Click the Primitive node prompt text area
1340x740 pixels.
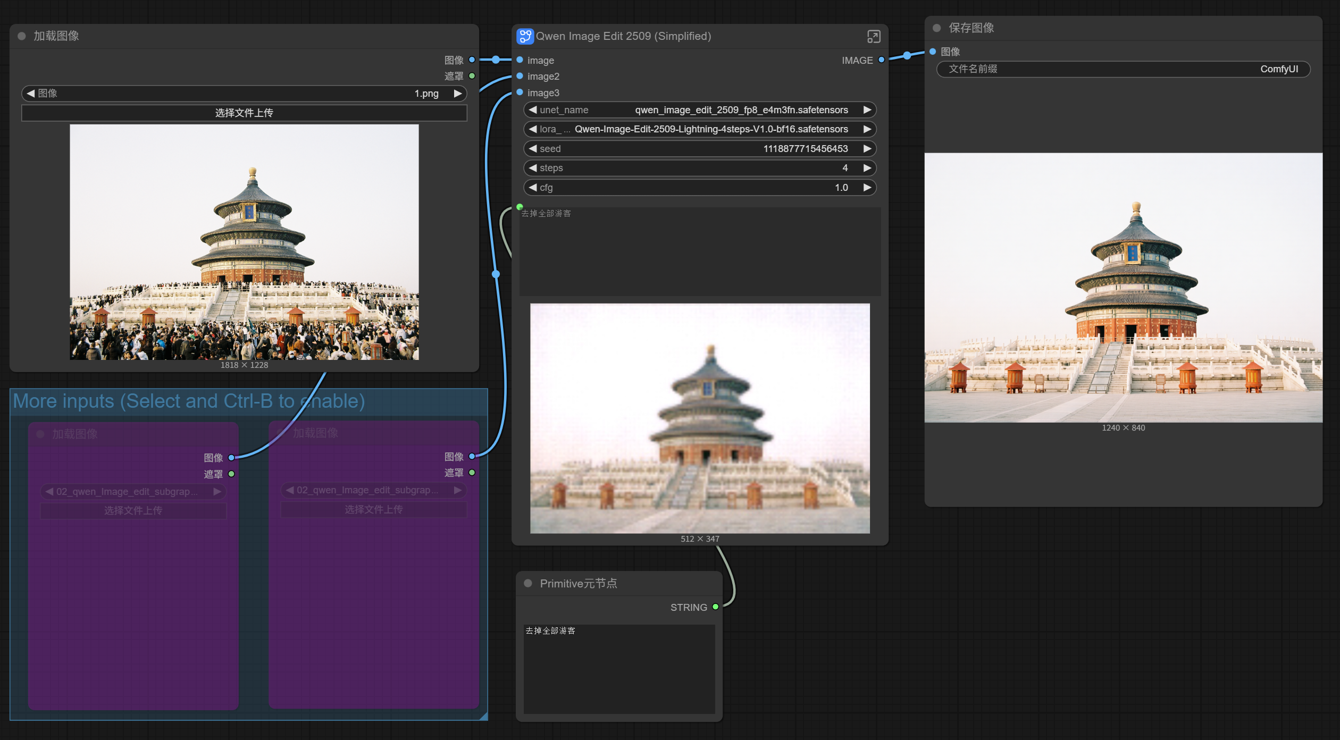(x=619, y=668)
